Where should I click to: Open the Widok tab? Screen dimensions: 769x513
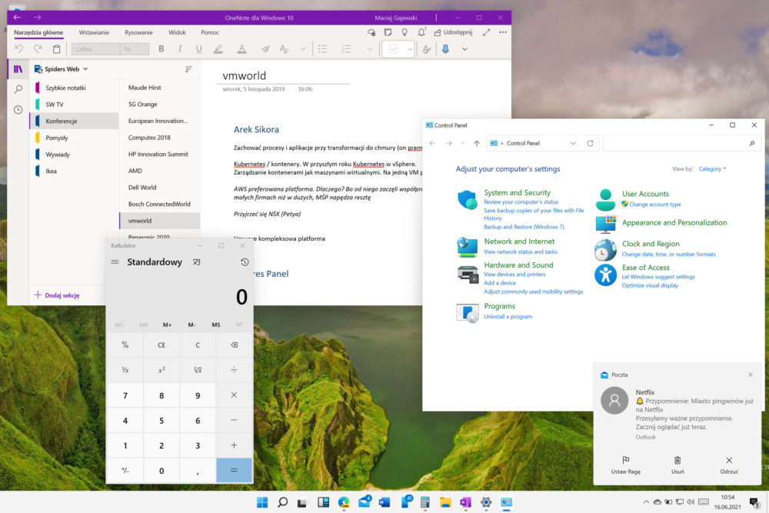coord(177,32)
